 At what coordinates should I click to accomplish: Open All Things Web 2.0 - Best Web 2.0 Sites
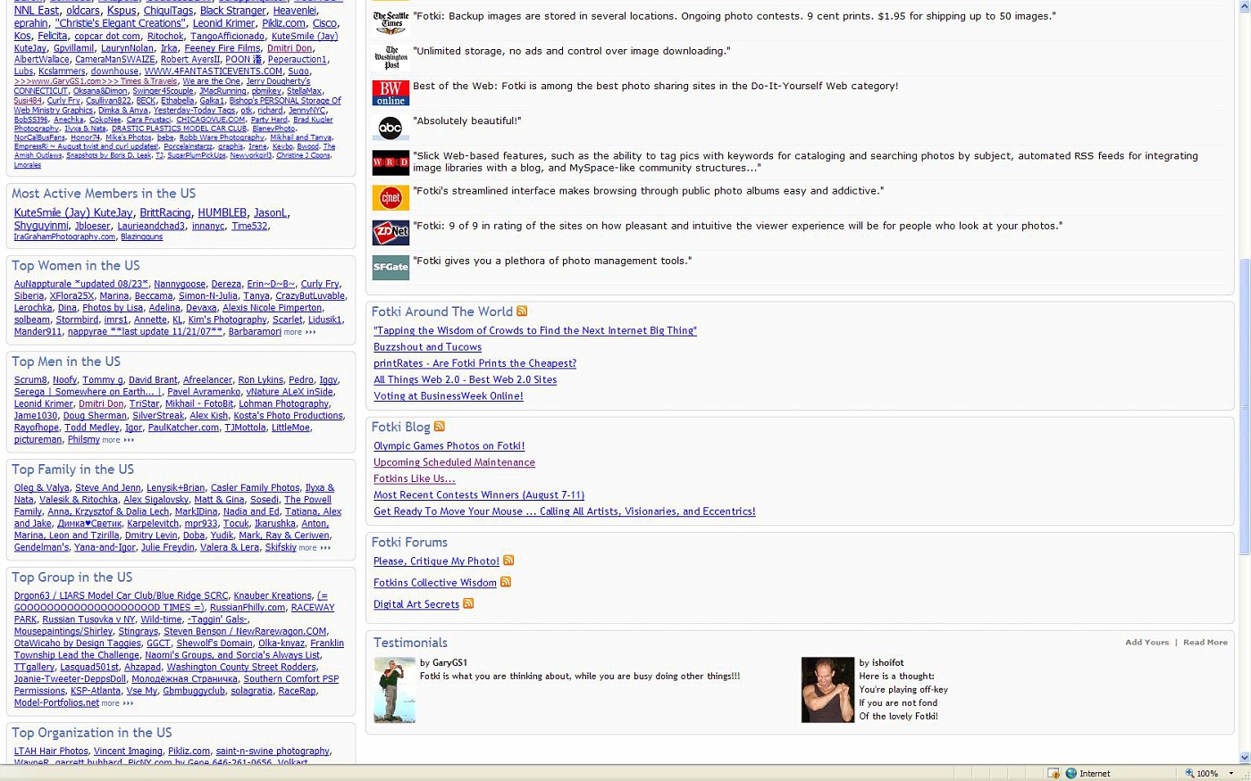[x=465, y=379]
